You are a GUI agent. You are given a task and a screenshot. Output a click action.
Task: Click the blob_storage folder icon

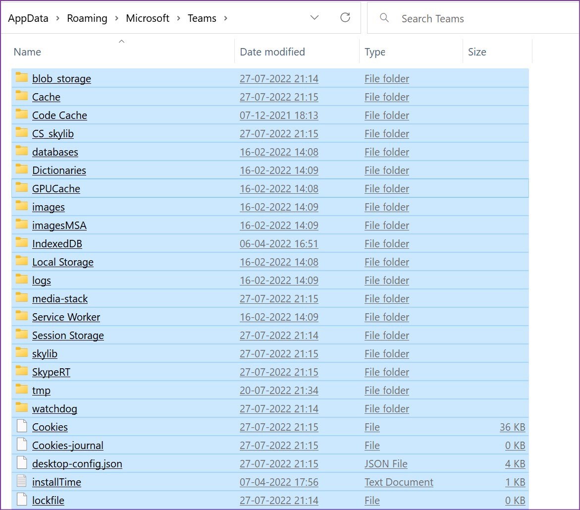(x=21, y=78)
